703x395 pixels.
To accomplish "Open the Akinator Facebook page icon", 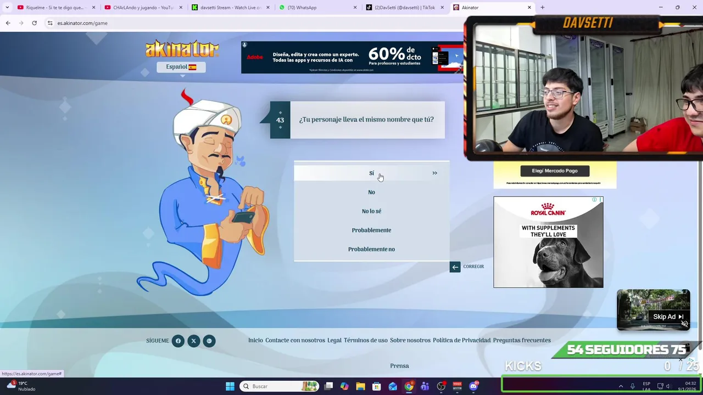I will pyautogui.click(x=178, y=341).
